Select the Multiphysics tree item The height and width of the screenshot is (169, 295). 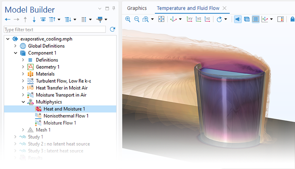tap(49, 102)
